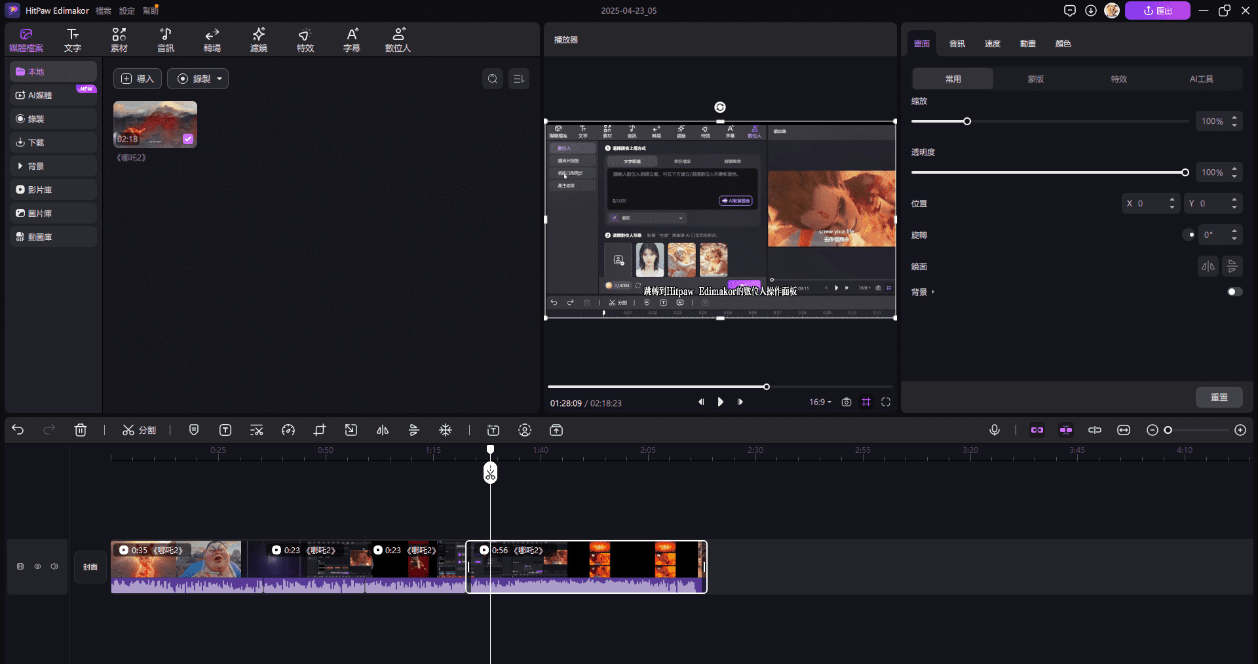Click the Reset button in properties panel

1219,397
